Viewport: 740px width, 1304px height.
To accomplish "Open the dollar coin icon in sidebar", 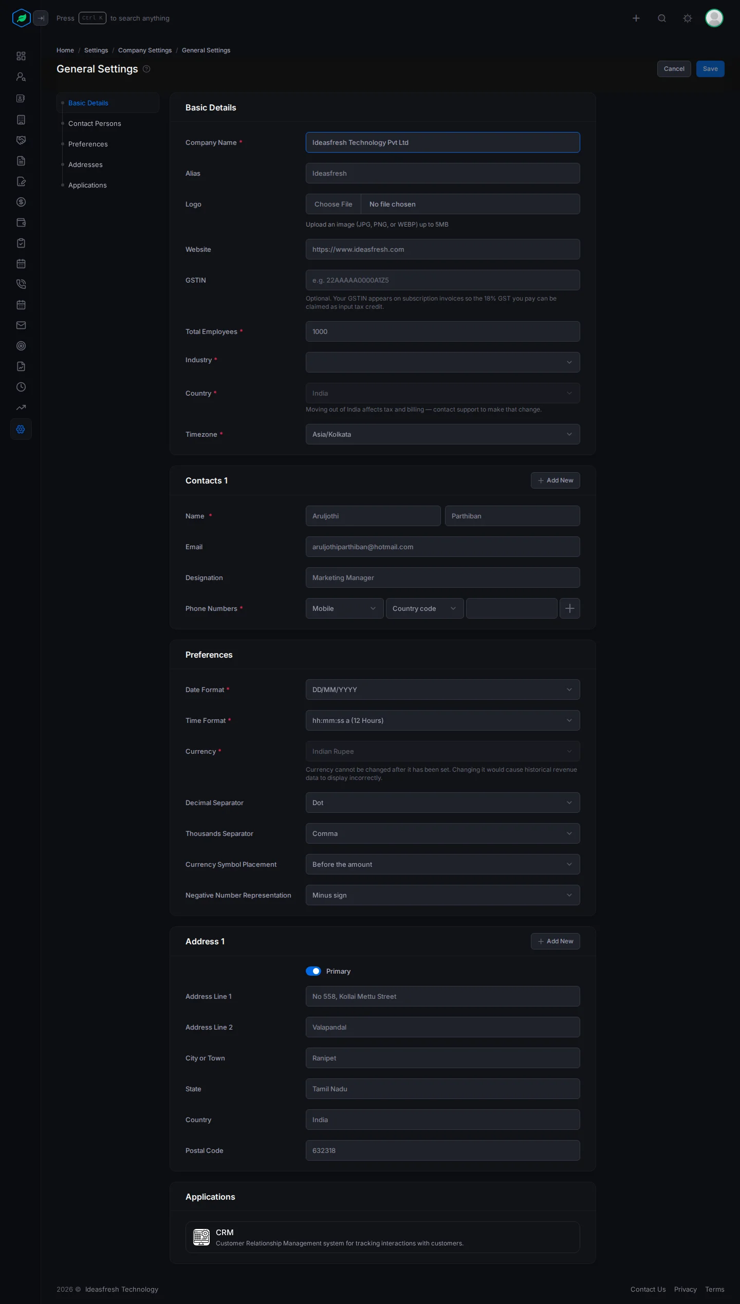I will pos(21,202).
